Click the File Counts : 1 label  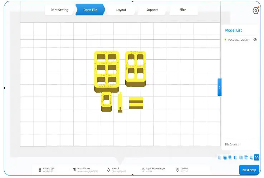point(233,144)
